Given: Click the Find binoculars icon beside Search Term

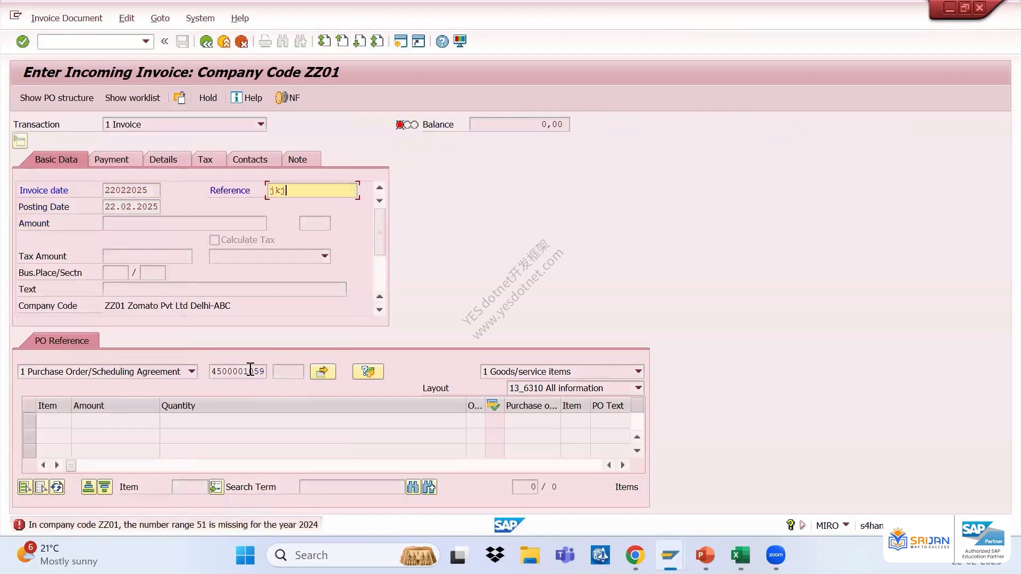Looking at the screenshot, I should (413, 487).
